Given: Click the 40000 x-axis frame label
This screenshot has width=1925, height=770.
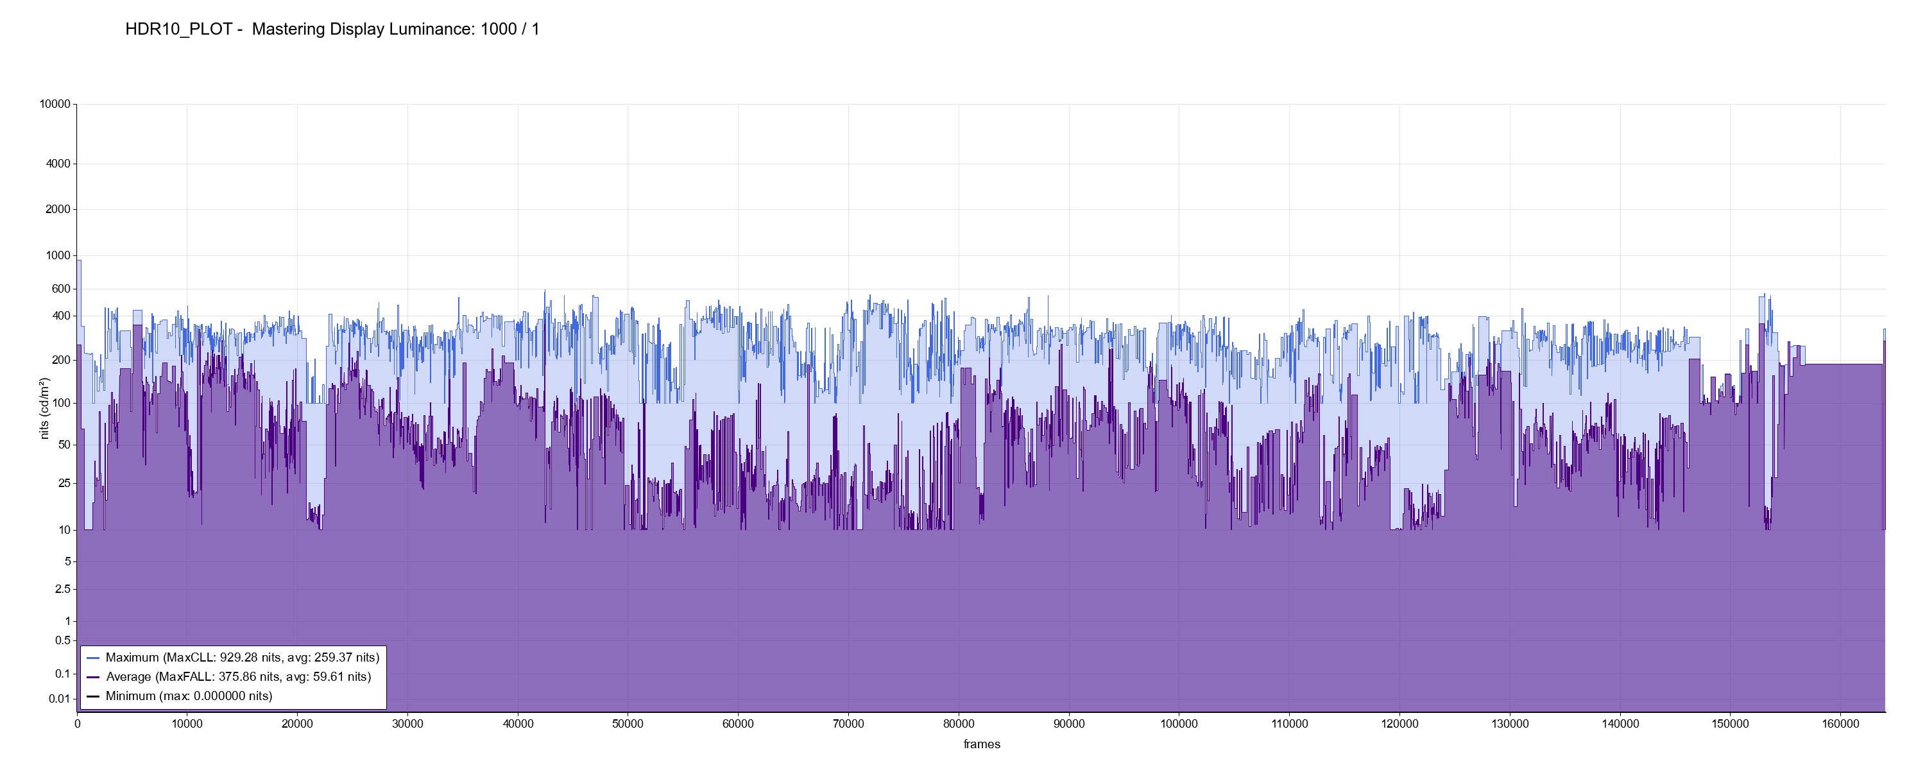Looking at the screenshot, I should pyautogui.click(x=518, y=724).
